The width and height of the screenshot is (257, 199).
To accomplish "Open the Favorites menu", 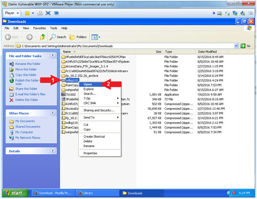I will point(40,28).
